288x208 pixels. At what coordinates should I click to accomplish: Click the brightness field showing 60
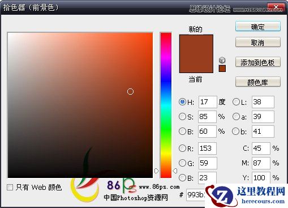tap(207, 131)
